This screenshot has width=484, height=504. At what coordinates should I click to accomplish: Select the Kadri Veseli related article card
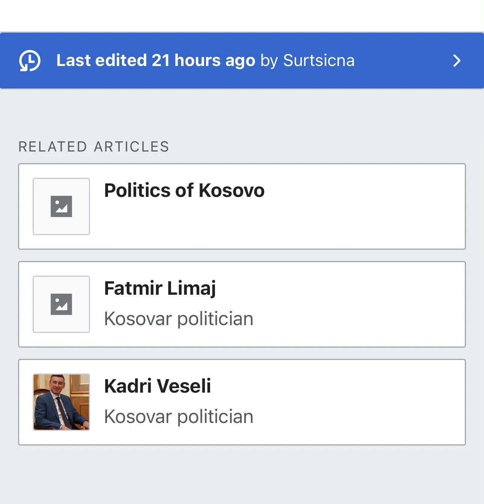tap(242, 402)
